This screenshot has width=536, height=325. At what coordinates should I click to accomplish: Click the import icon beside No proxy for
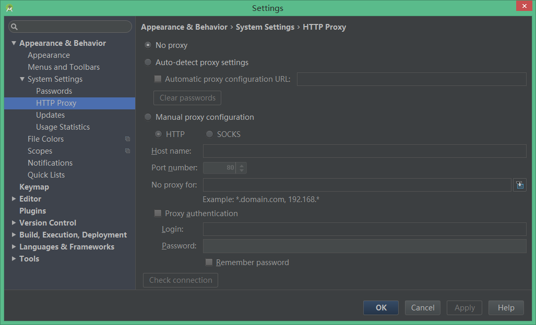pos(520,185)
